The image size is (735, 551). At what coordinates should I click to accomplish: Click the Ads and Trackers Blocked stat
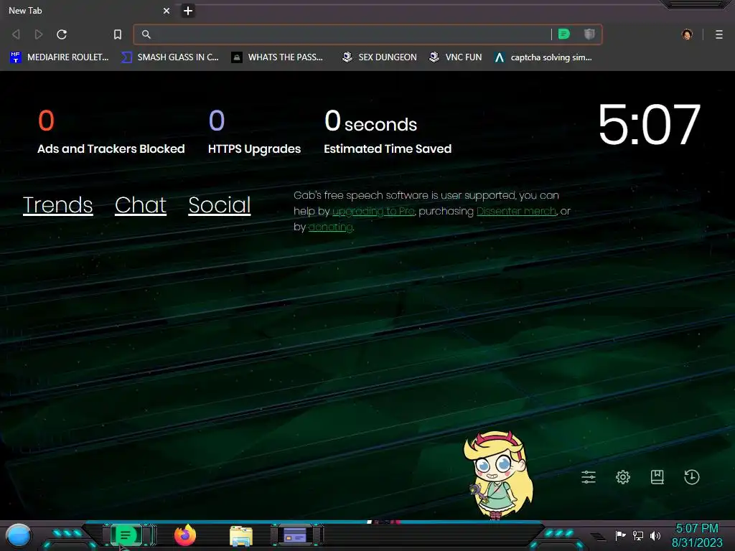(x=111, y=132)
